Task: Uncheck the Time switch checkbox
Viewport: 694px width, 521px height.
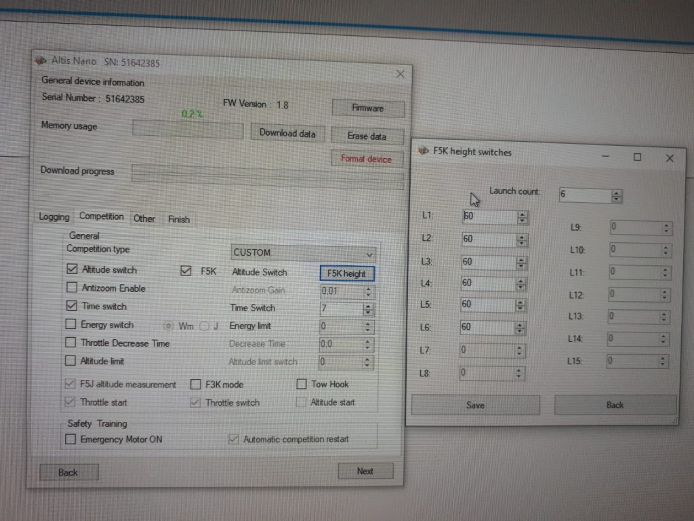Action: click(72, 306)
